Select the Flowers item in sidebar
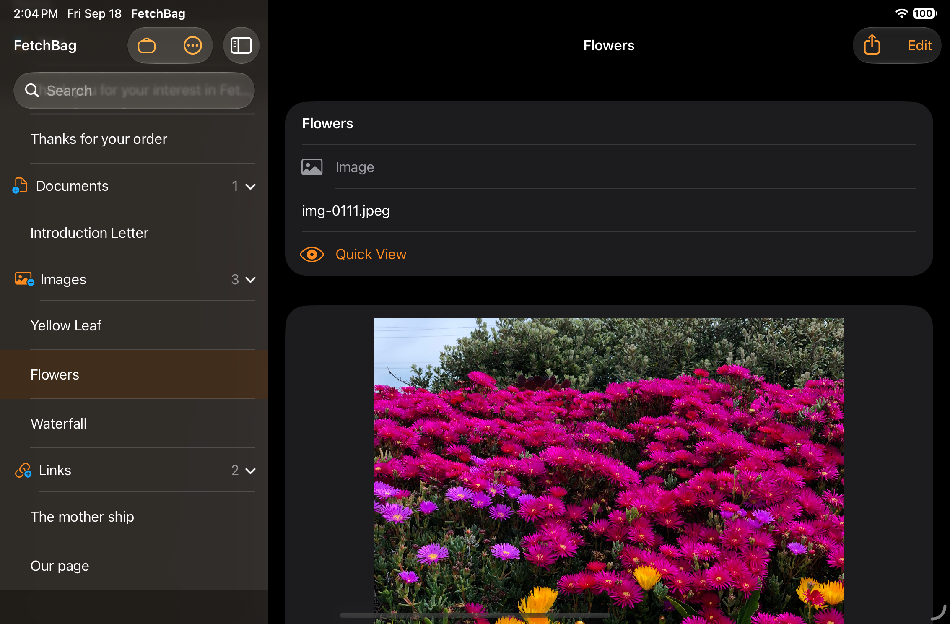 pyautogui.click(x=134, y=374)
